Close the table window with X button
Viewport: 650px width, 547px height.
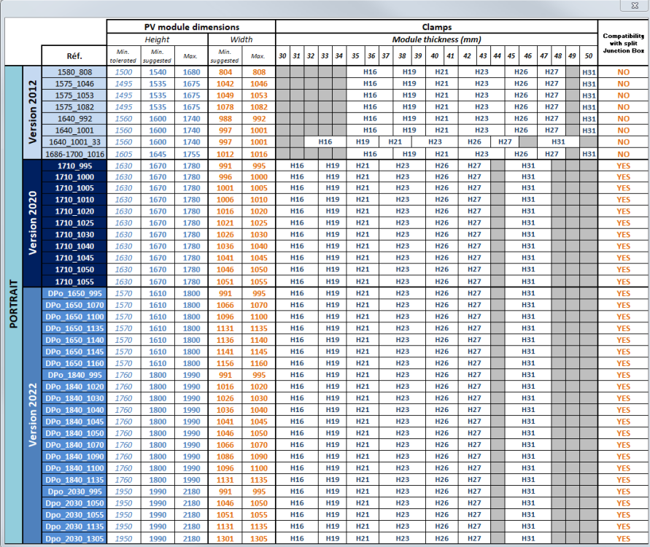point(635,5)
